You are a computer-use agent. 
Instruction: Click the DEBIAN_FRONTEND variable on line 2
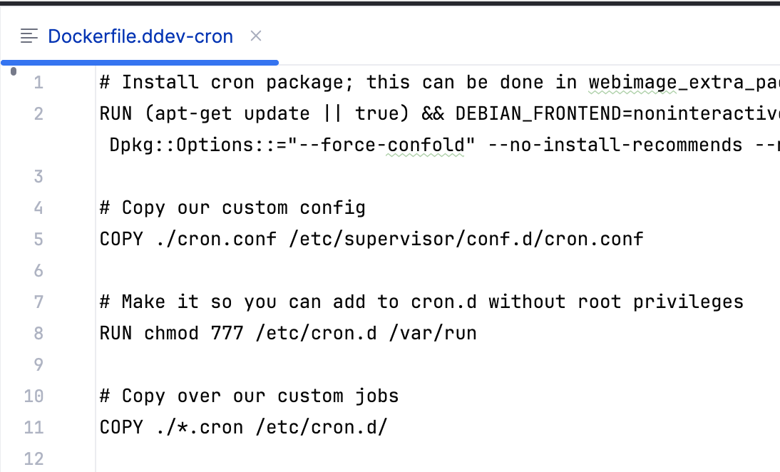[x=538, y=113]
